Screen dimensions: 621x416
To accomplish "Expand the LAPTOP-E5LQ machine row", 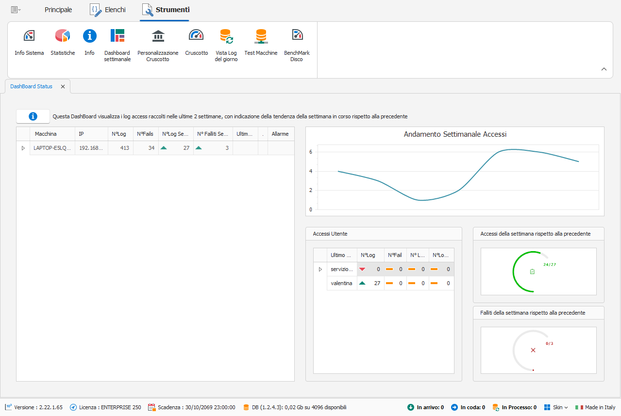I will point(23,148).
